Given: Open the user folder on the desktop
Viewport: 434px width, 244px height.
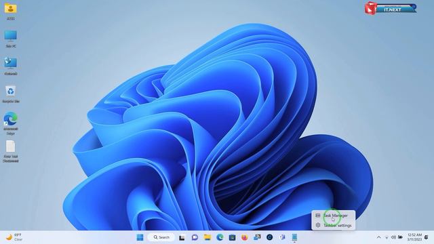Looking at the screenshot, I should click(x=11, y=11).
